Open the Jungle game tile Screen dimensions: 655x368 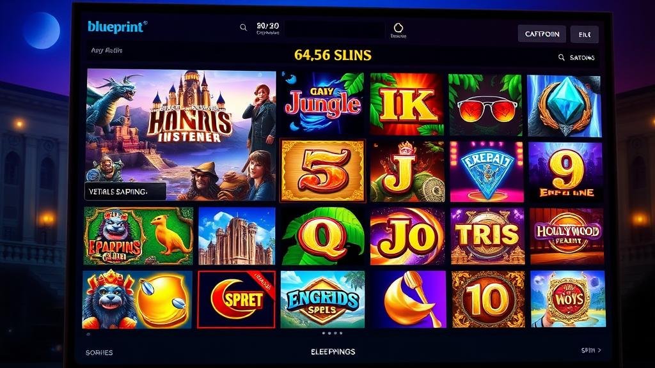(322, 104)
